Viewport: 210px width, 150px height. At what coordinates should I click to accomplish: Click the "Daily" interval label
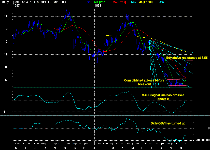pyautogui.click(x=5, y=2)
